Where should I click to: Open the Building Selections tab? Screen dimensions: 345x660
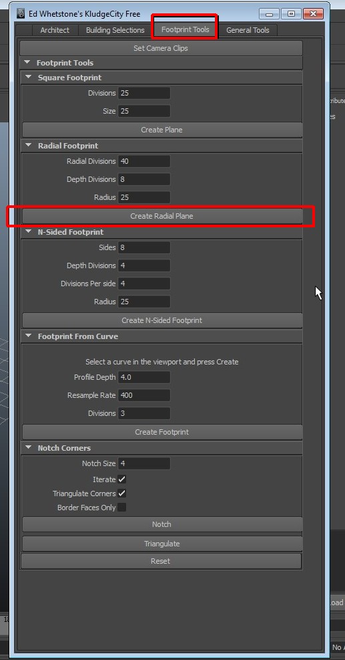coord(115,30)
